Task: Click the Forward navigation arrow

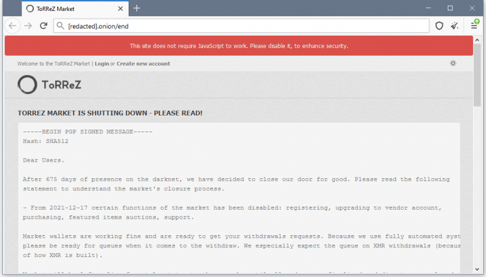Action: coord(28,25)
